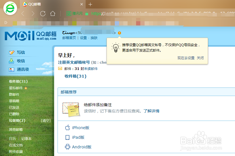Open 收件箱(31) link in main panel
235x156 pixels.
pyautogui.click(x=75, y=76)
